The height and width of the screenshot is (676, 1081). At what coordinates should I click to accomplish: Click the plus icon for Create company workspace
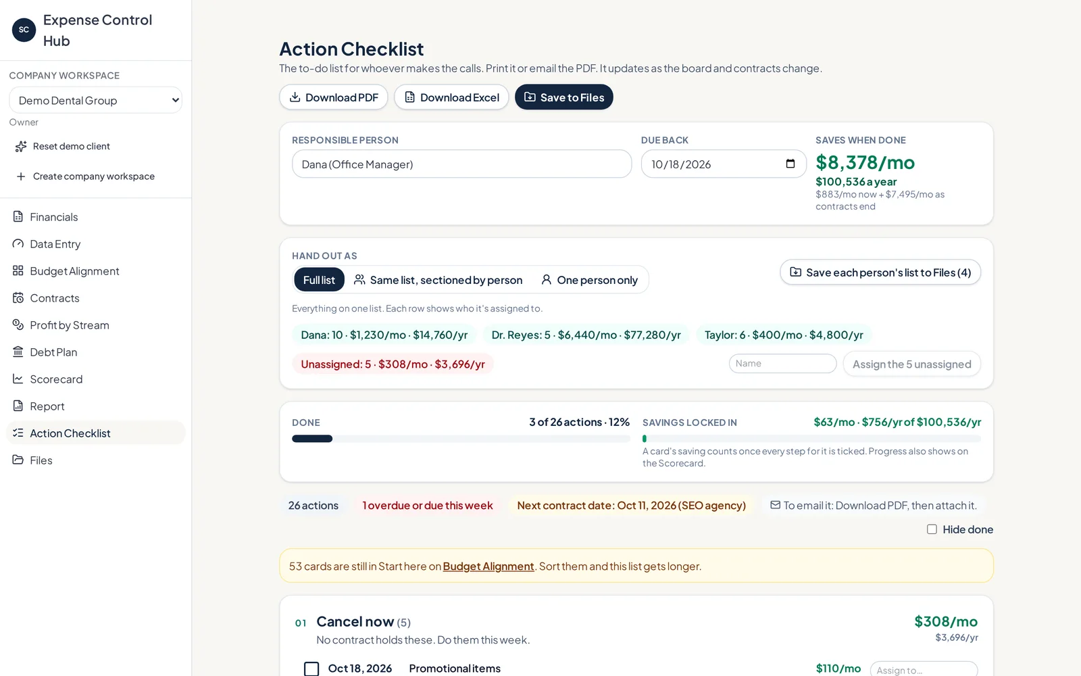(21, 176)
